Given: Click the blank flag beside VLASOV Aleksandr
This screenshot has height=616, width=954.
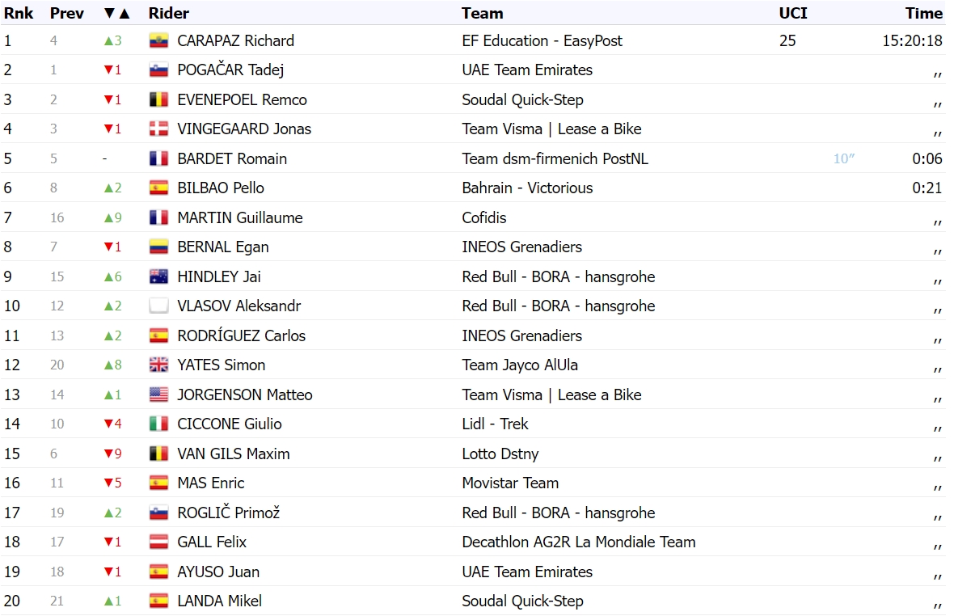Looking at the screenshot, I should pyautogui.click(x=158, y=306).
